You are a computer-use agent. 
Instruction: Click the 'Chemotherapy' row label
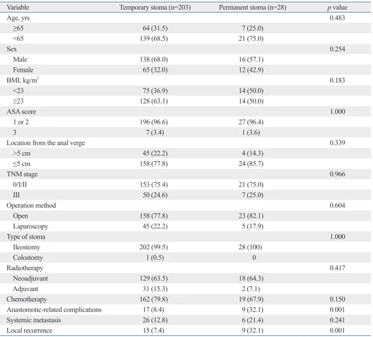pos(27,300)
